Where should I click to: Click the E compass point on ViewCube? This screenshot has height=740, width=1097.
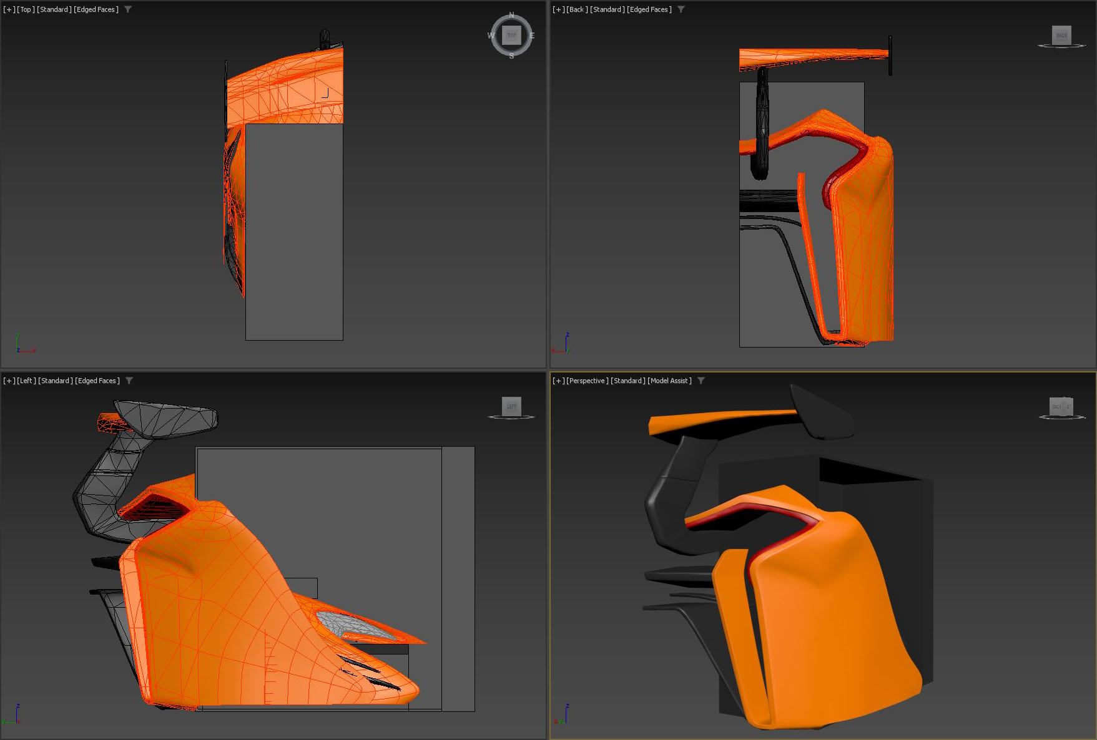[532, 36]
